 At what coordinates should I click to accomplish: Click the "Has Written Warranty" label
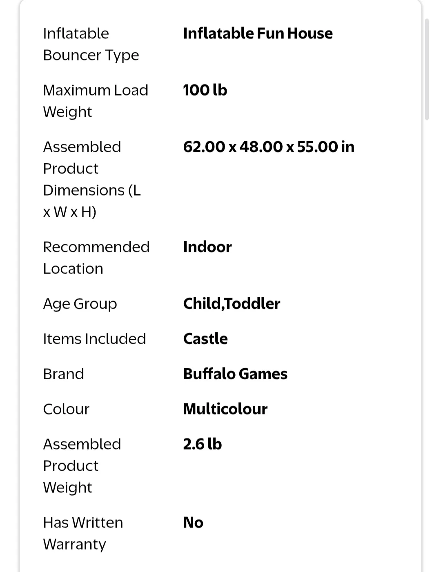tap(83, 533)
